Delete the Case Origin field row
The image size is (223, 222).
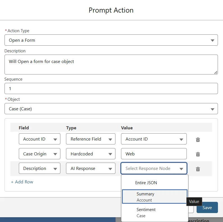click(198, 154)
